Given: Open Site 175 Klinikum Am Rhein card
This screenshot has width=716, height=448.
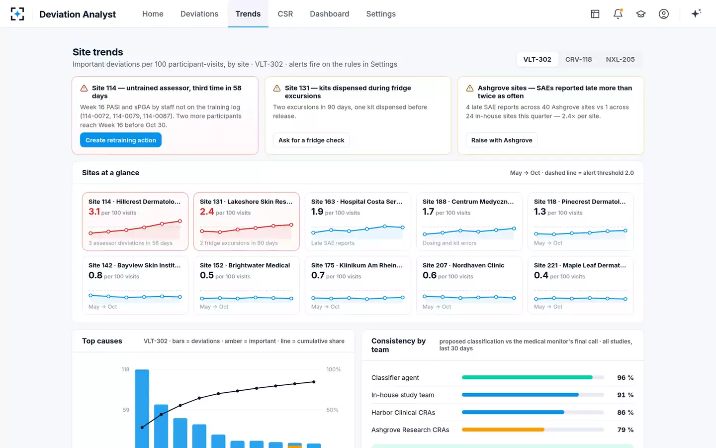Looking at the screenshot, I should pyautogui.click(x=358, y=285).
